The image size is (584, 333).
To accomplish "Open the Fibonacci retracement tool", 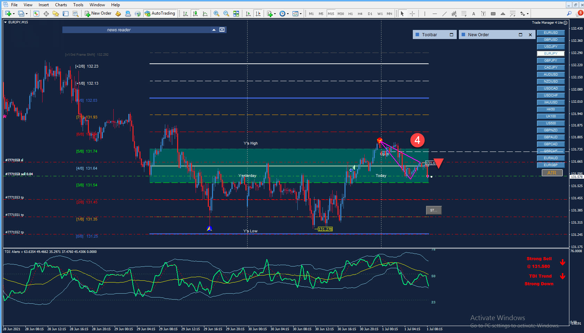I will tap(464, 14).
